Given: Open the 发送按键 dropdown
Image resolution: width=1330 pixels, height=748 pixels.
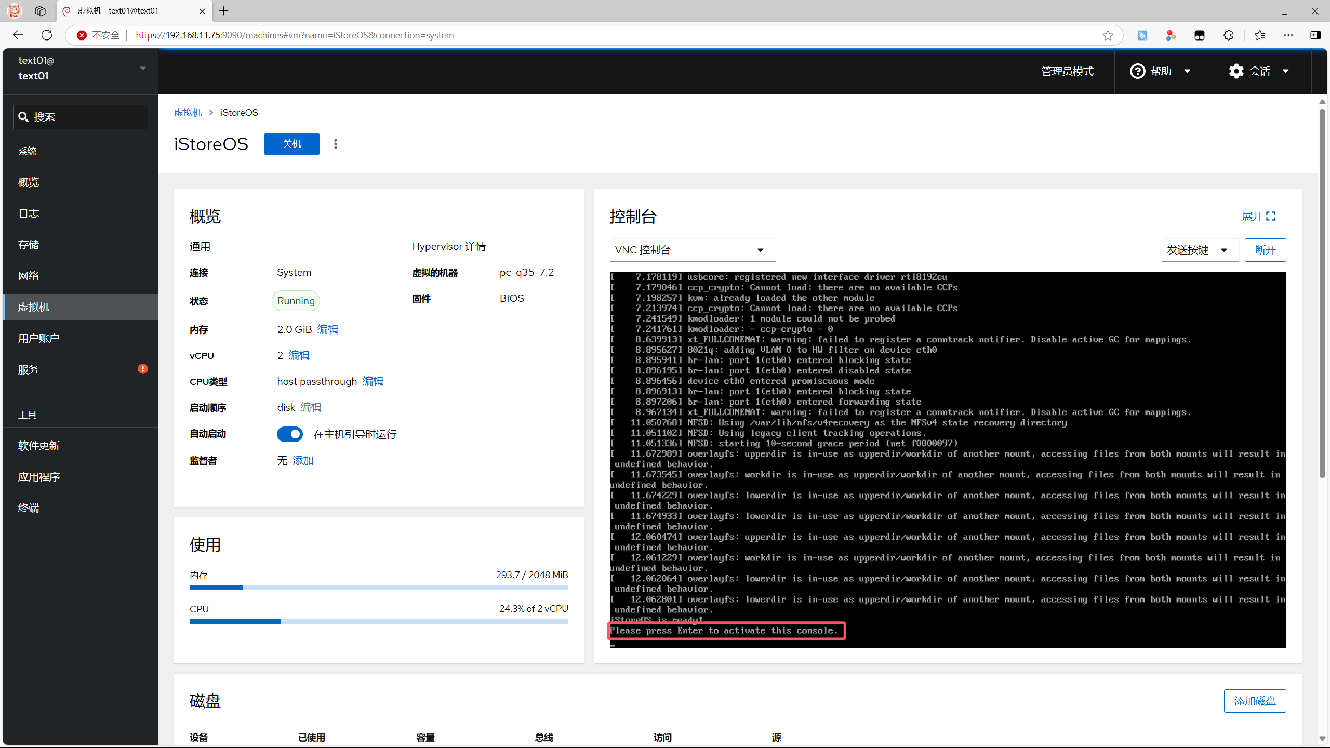Looking at the screenshot, I should click(x=1199, y=250).
